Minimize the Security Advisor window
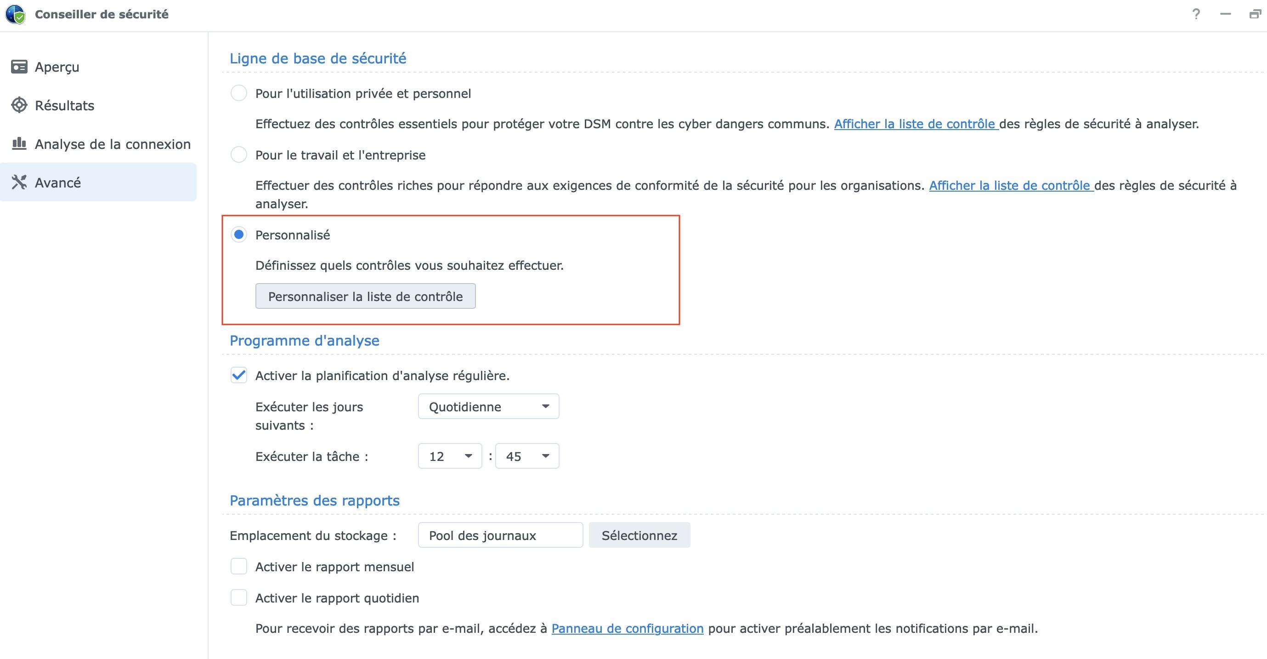Viewport: 1267px width, 659px height. click(1225, 14)
